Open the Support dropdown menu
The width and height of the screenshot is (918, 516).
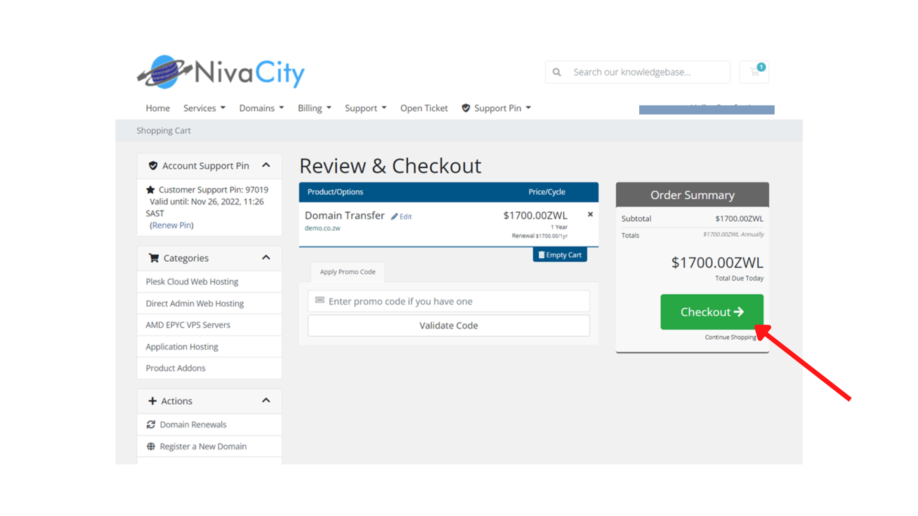(366, 108)
